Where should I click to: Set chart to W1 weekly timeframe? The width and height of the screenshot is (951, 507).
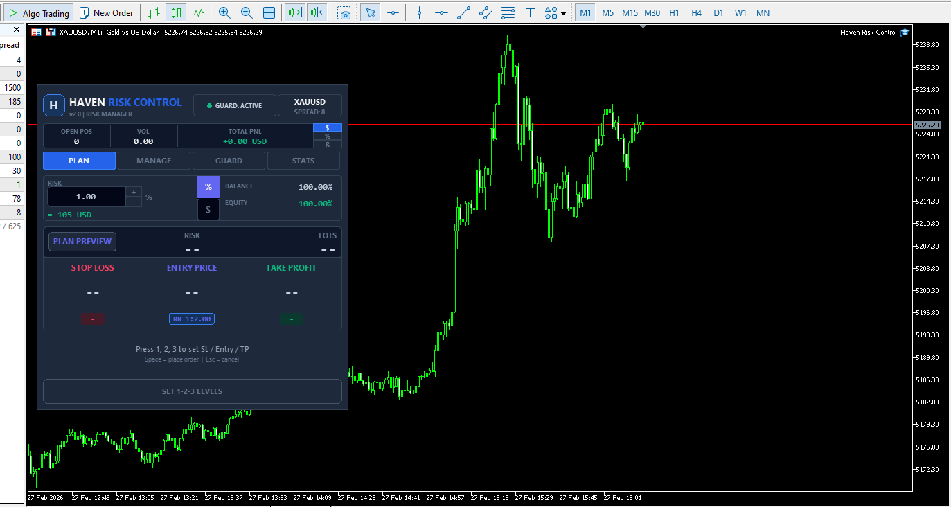[740, 12]
